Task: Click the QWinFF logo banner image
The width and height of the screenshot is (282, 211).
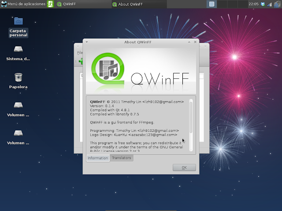Action: [141, 71]
